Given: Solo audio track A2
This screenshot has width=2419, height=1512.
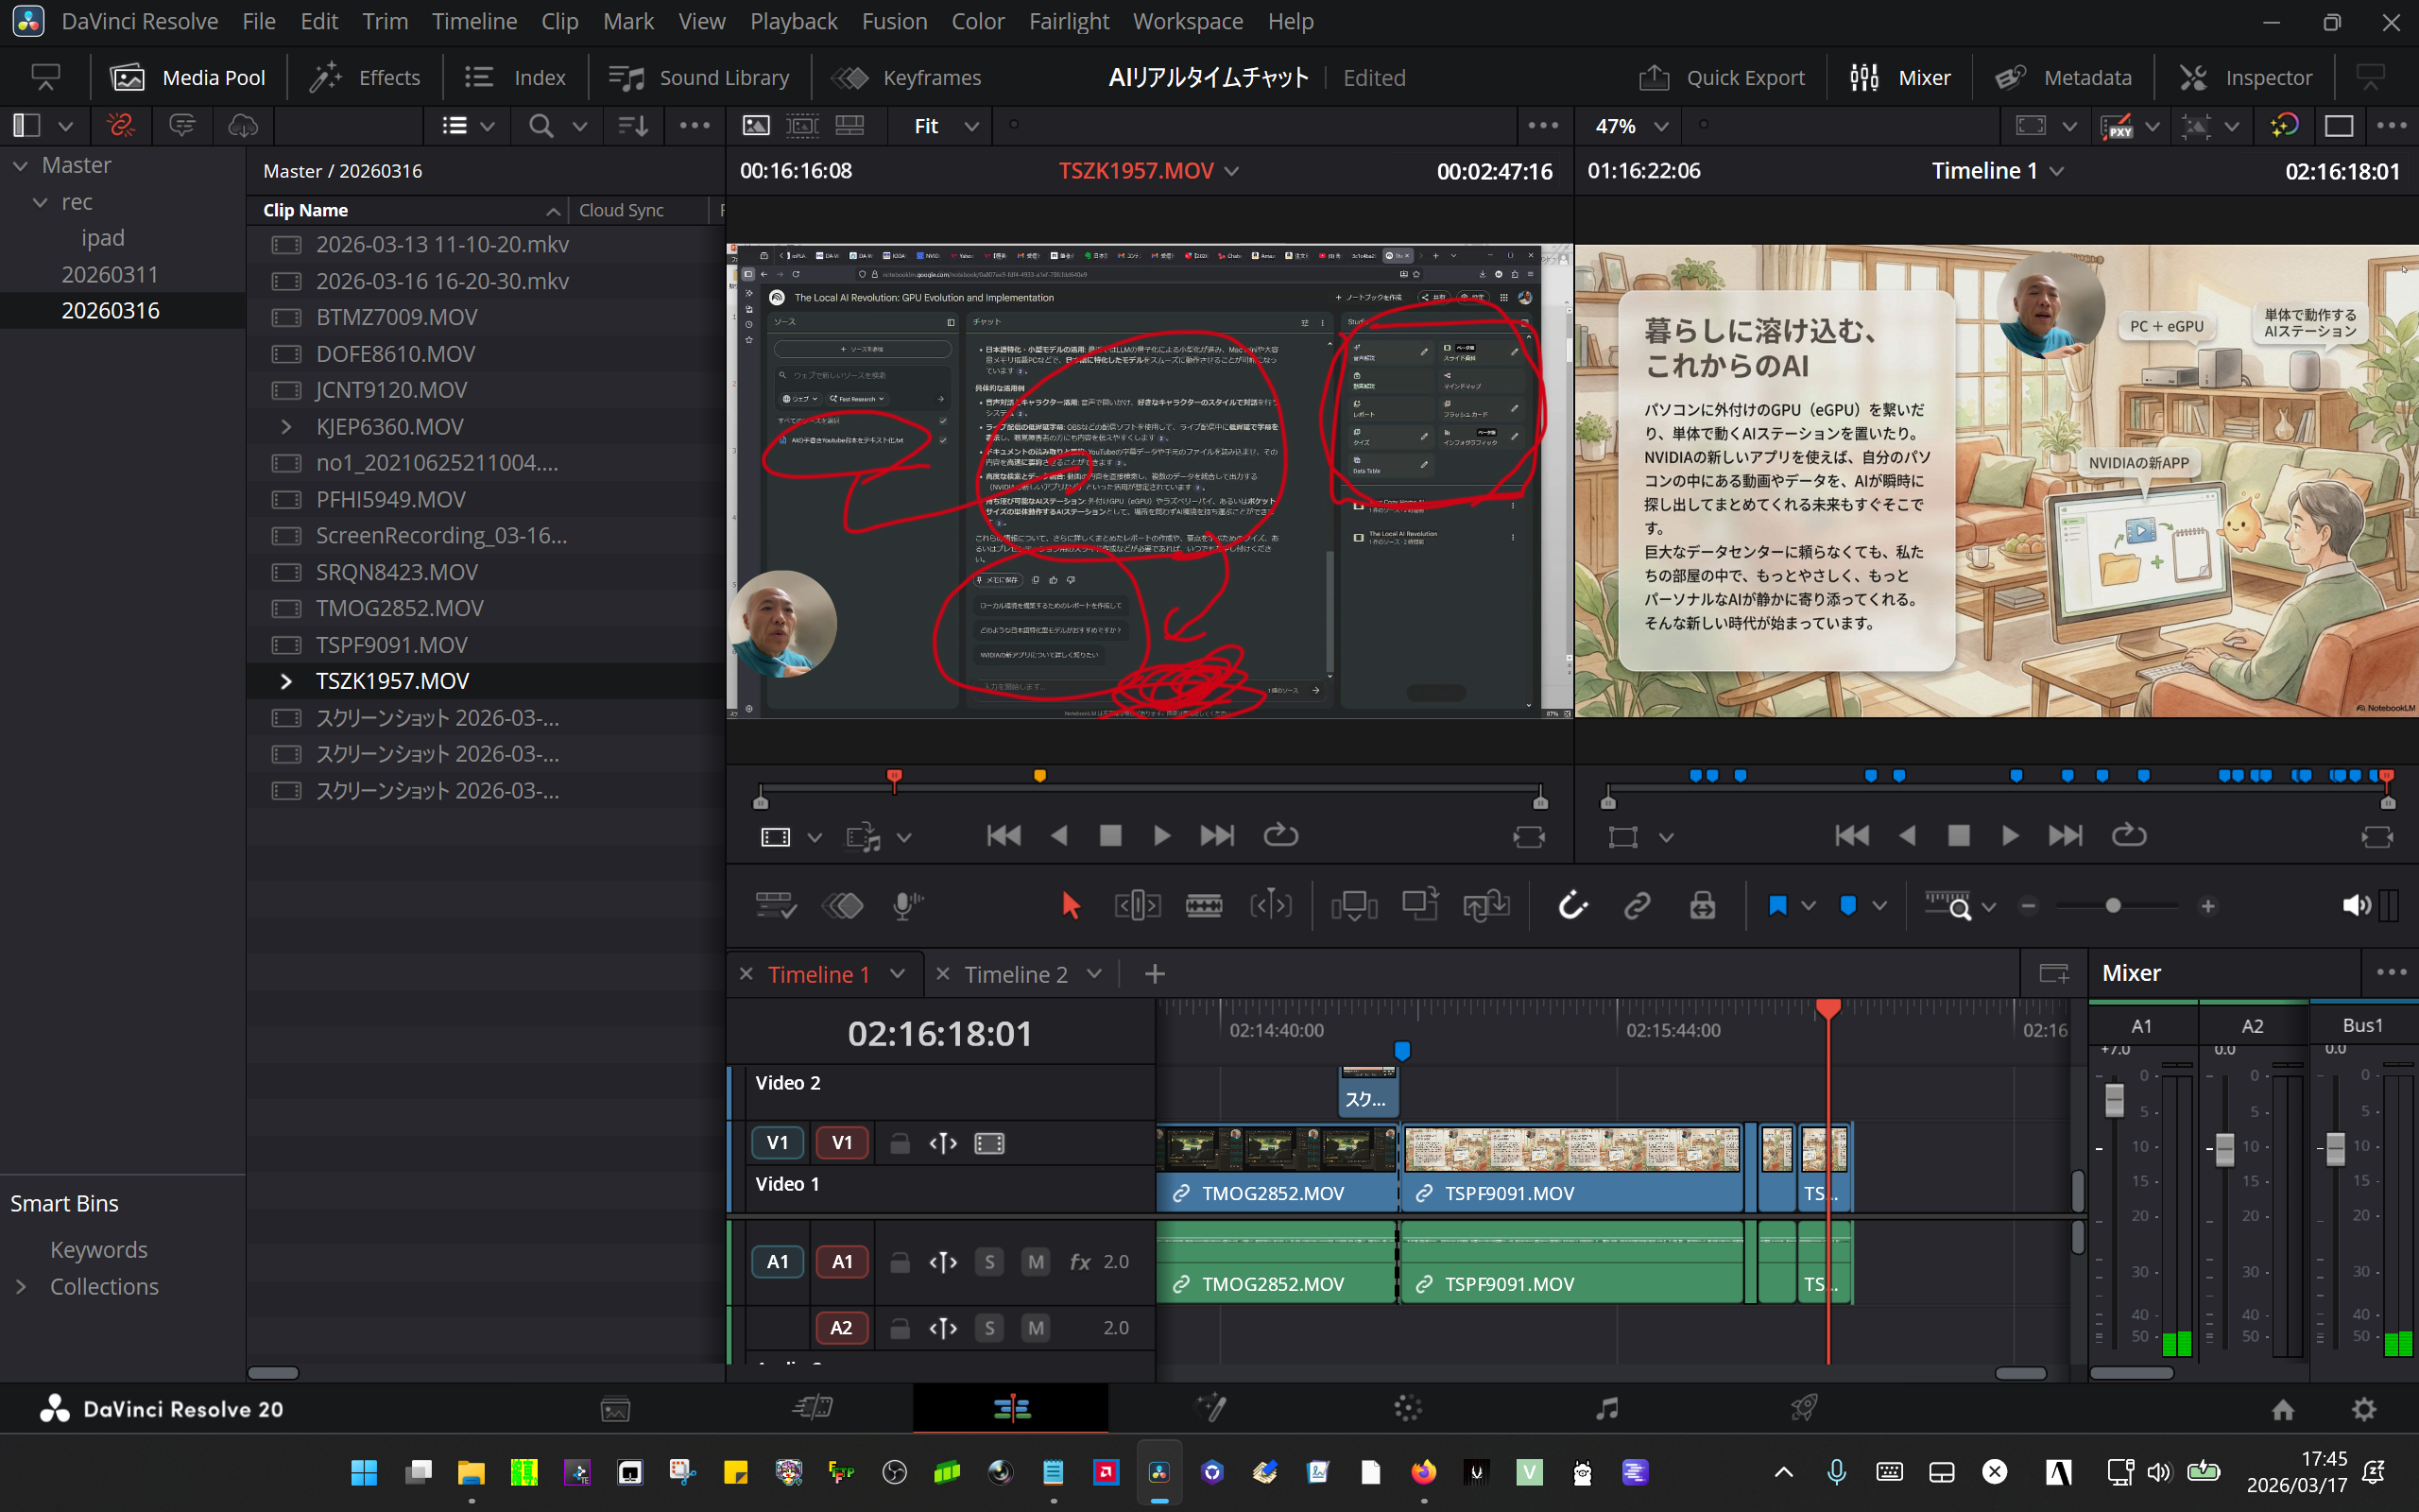Looking at the screenshot, I should click(x=988, y=1328).
